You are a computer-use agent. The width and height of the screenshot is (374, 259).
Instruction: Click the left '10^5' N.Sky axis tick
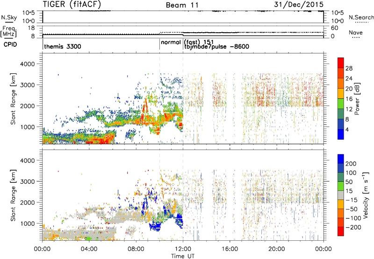29,13
